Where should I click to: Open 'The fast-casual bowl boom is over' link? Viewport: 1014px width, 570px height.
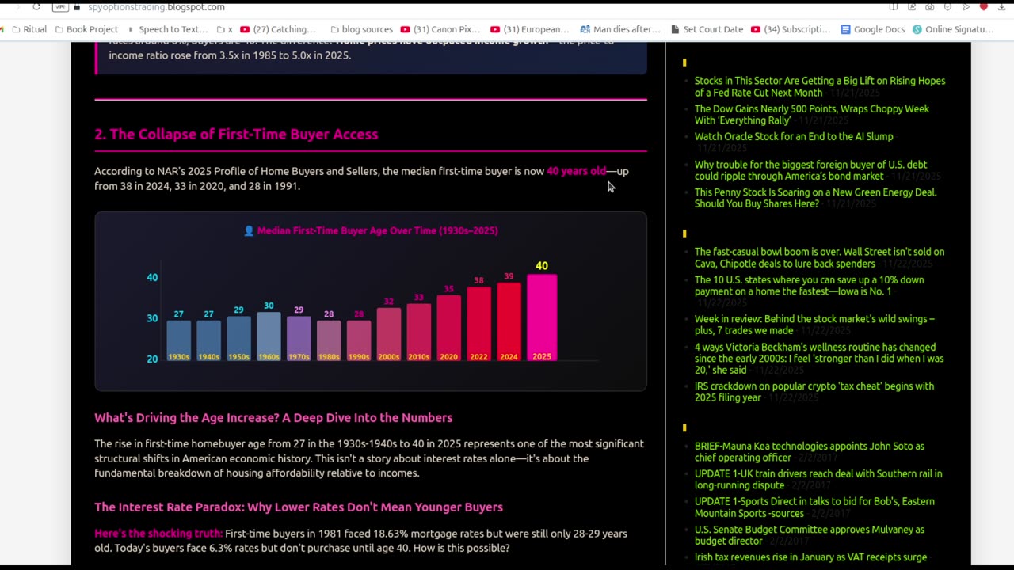click(819, 257)
